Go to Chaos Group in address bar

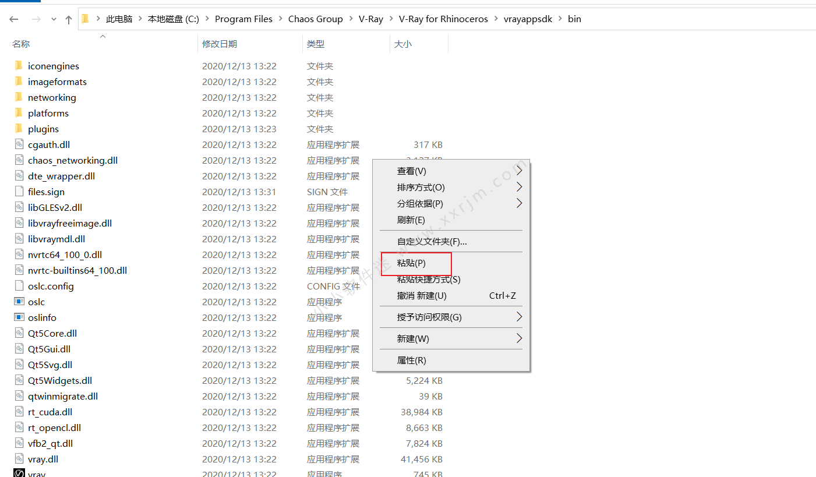(316, 19)
